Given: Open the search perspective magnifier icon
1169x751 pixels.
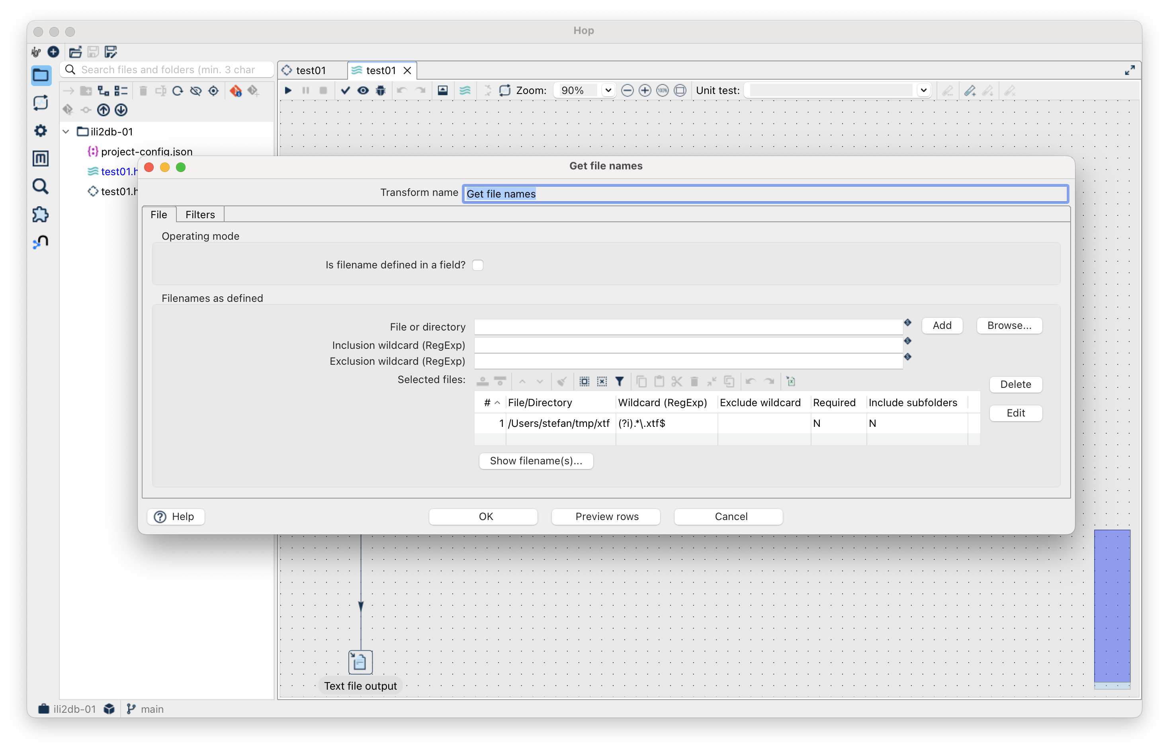Looking at the screenshot, I should (41, 186).
